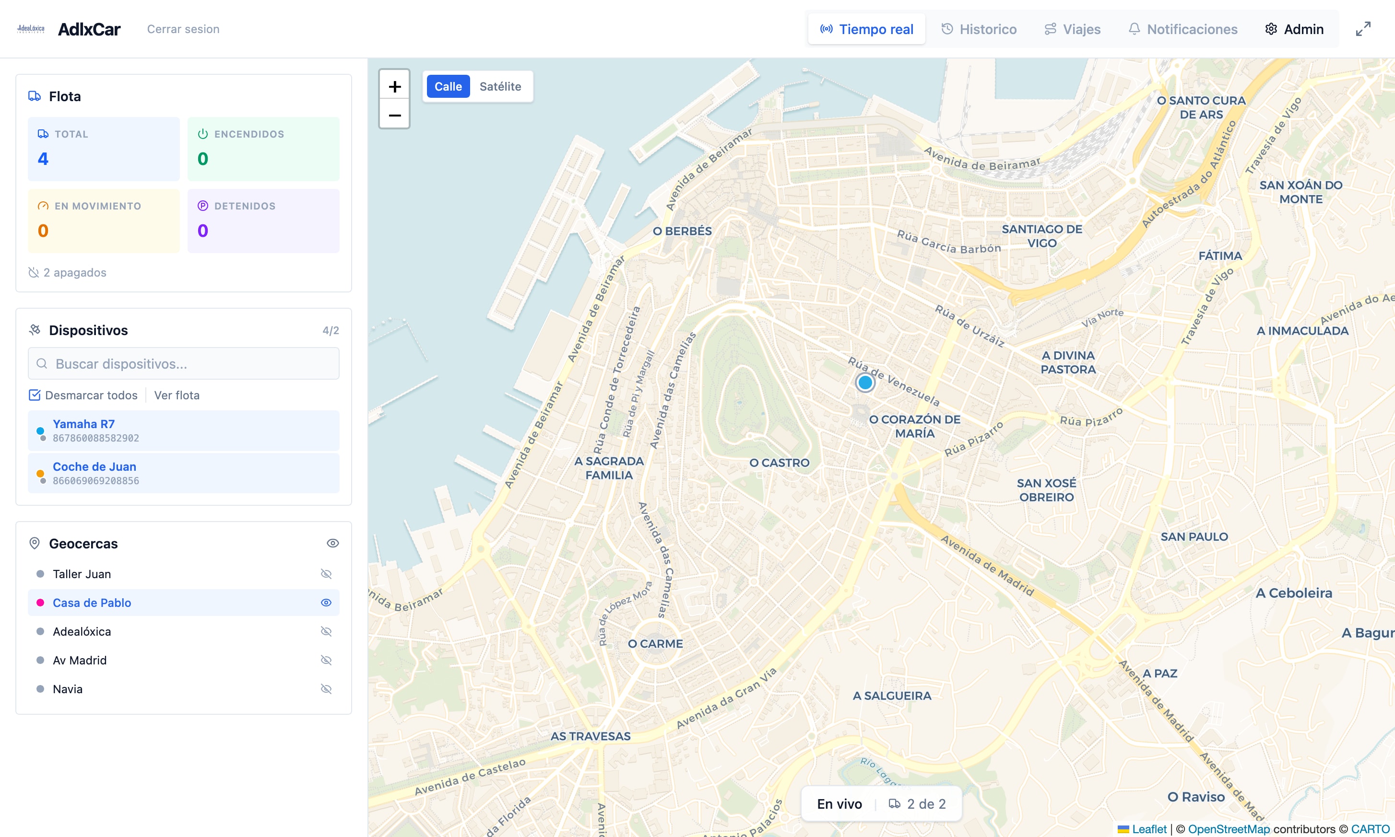Image resolution: width=1395 pixels, height=837 pixels.
Task: Click the Flota truck icon
Action: (x=35, y=96)
